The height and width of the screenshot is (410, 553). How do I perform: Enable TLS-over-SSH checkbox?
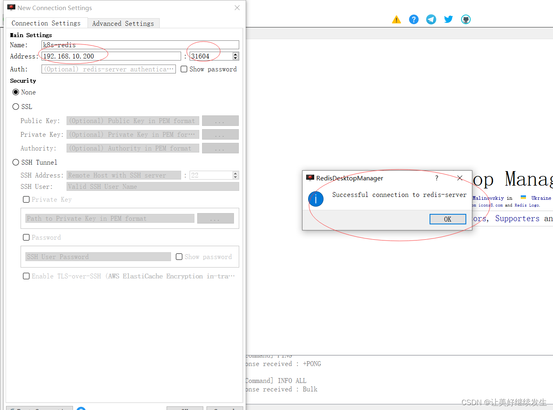point(26,276)
